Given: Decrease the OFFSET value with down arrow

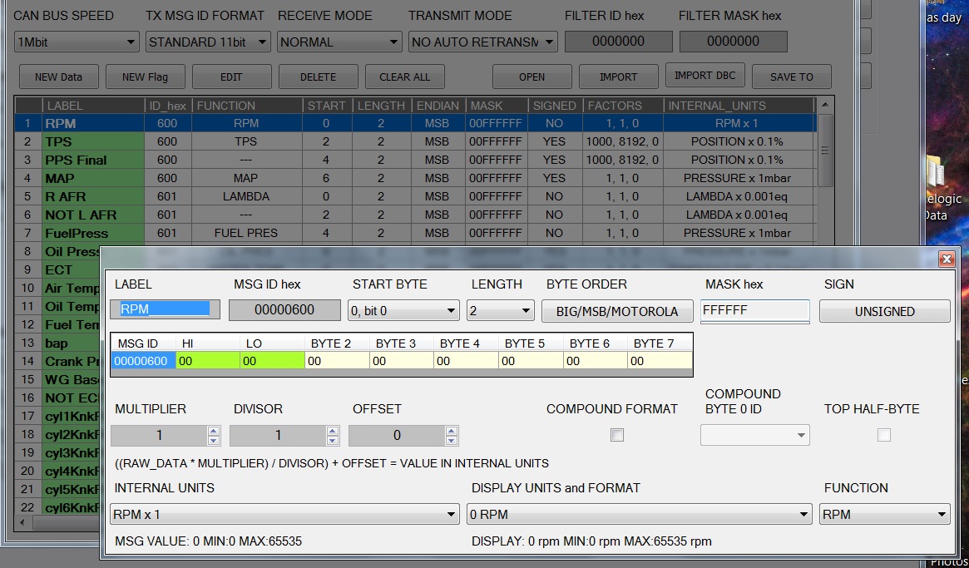Looking at the screenshot, I should [x=452, y=440].
